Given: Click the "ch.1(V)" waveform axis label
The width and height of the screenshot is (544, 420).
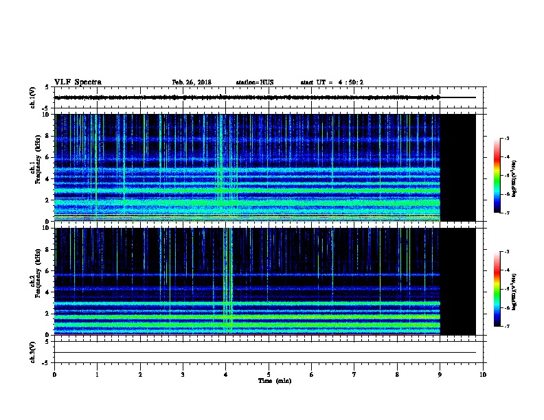Looking at the screenshot, I should pos(33,97).
